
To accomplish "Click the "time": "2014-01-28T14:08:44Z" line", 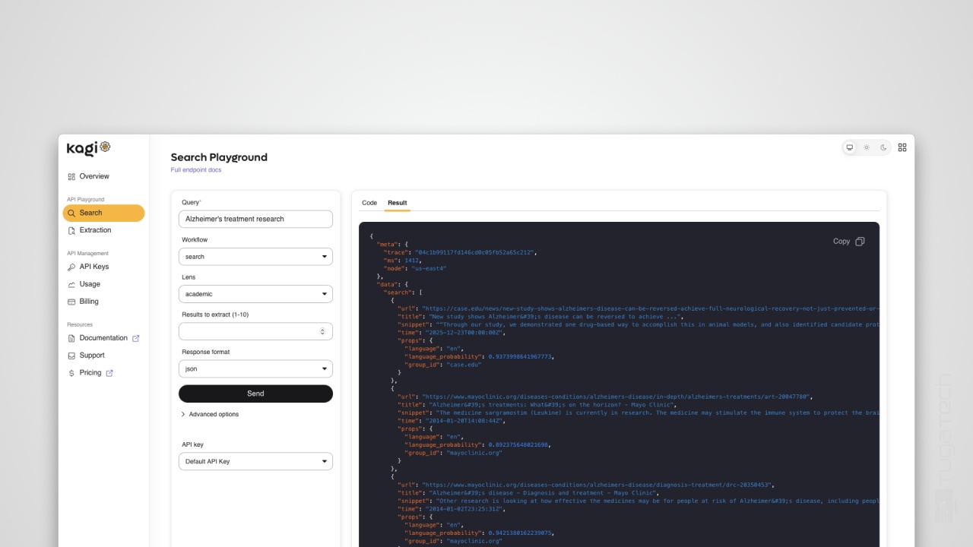I will pos(451,421).
